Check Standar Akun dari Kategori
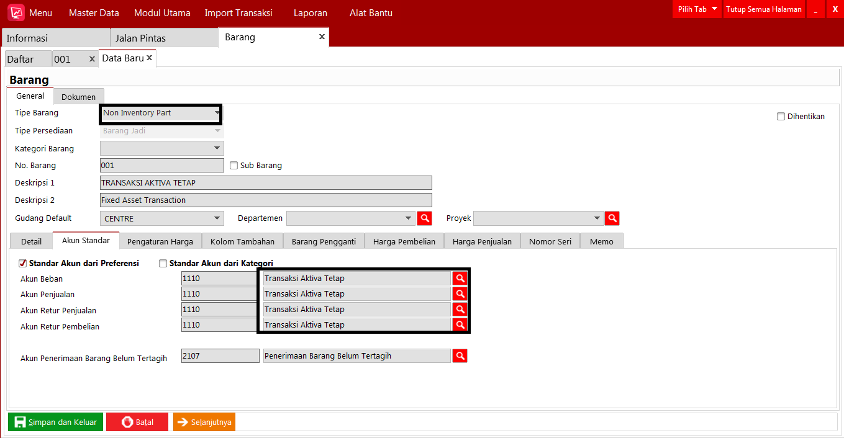 (x=163, y=263)
